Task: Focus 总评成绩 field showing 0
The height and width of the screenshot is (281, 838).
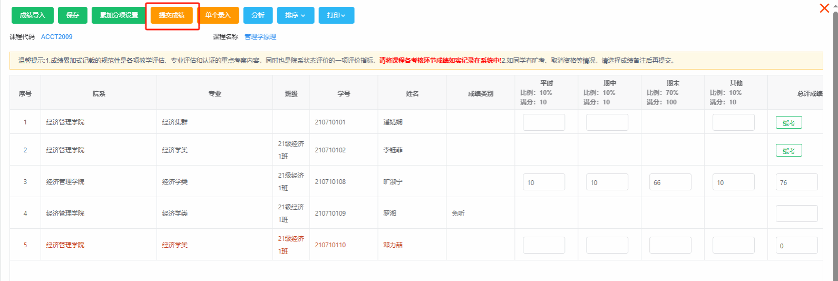Action: (x=797, y=245)
